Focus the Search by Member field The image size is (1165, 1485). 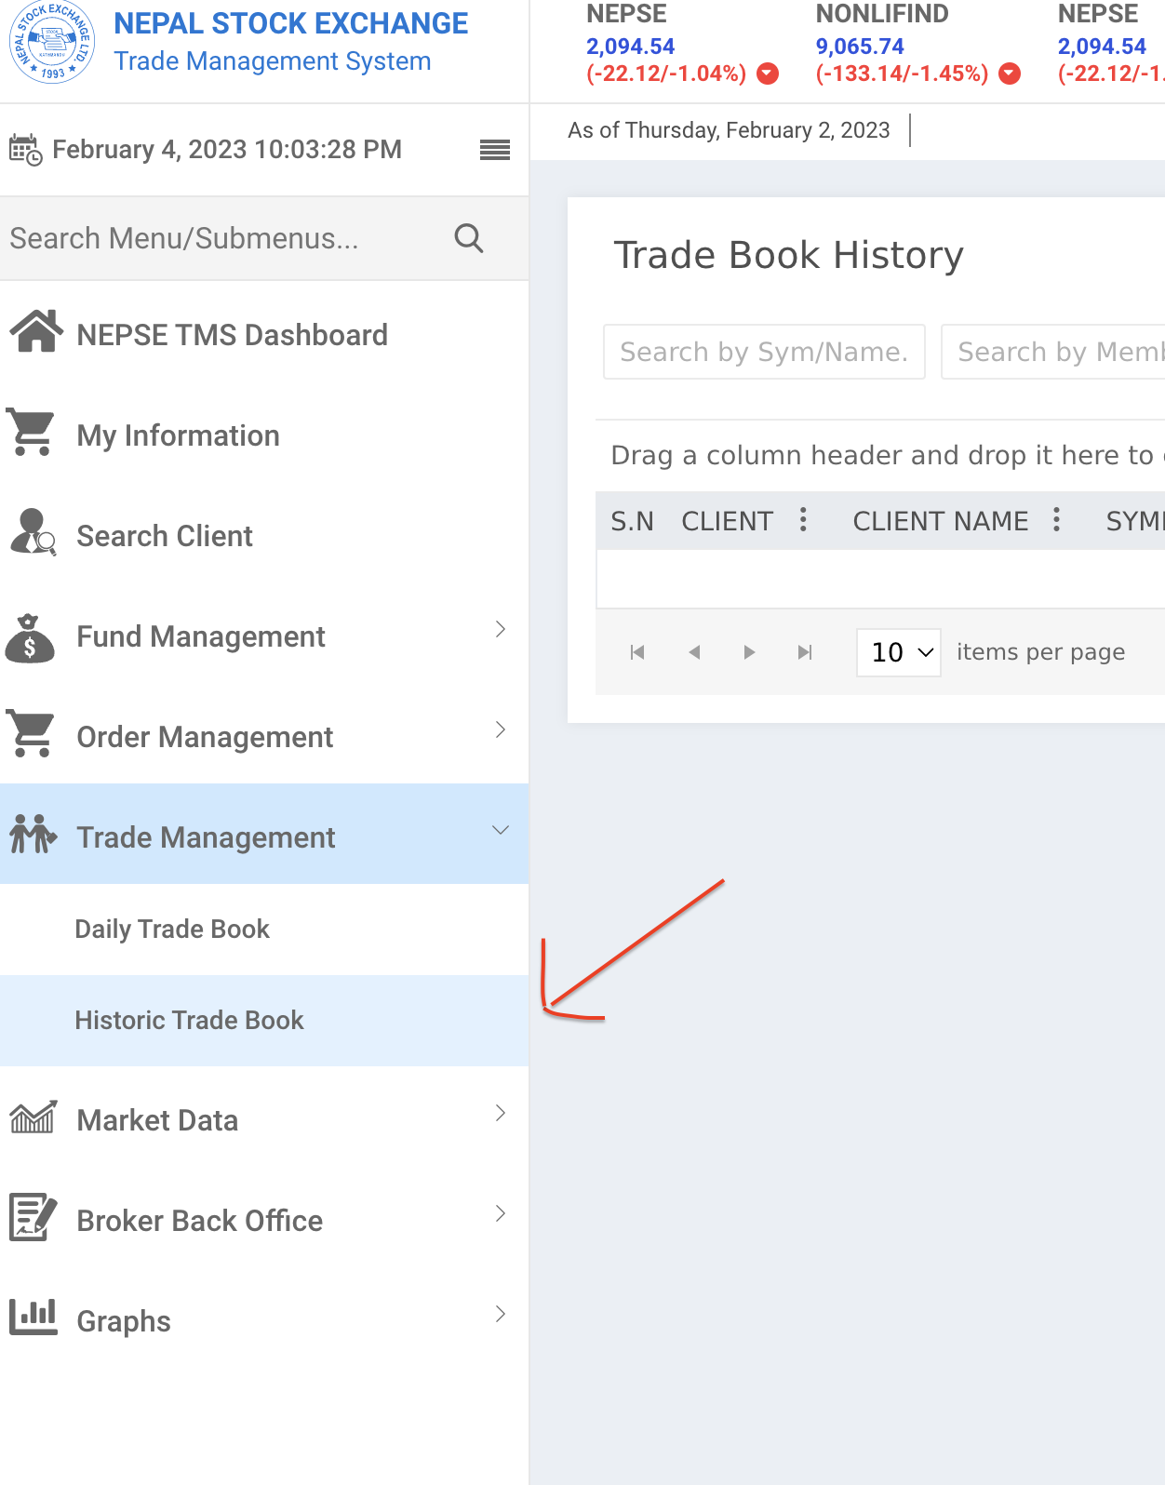point(1053,352)
